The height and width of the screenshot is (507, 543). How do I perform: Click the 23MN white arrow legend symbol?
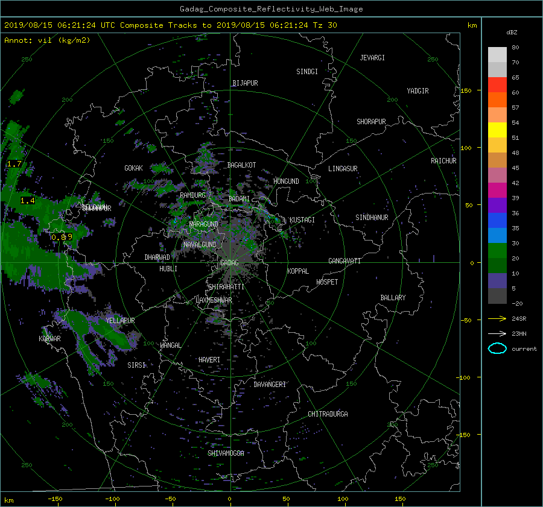(x=497, y=333)
